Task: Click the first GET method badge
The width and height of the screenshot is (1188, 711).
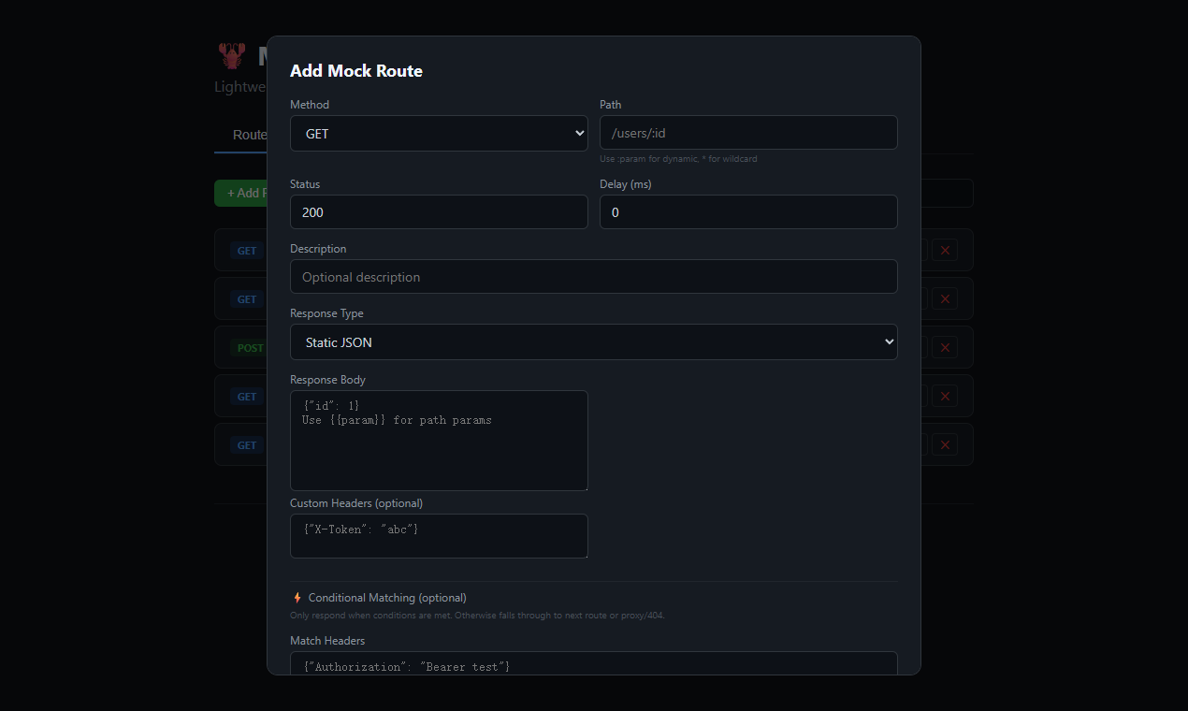Action: click(246, 250)
